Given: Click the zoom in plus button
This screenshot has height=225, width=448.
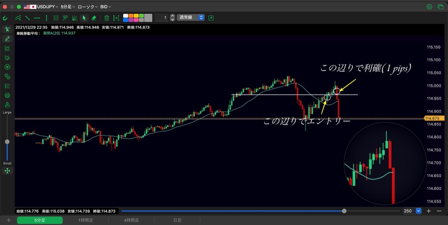Looking at the screenshot, I should pos(429,211).
